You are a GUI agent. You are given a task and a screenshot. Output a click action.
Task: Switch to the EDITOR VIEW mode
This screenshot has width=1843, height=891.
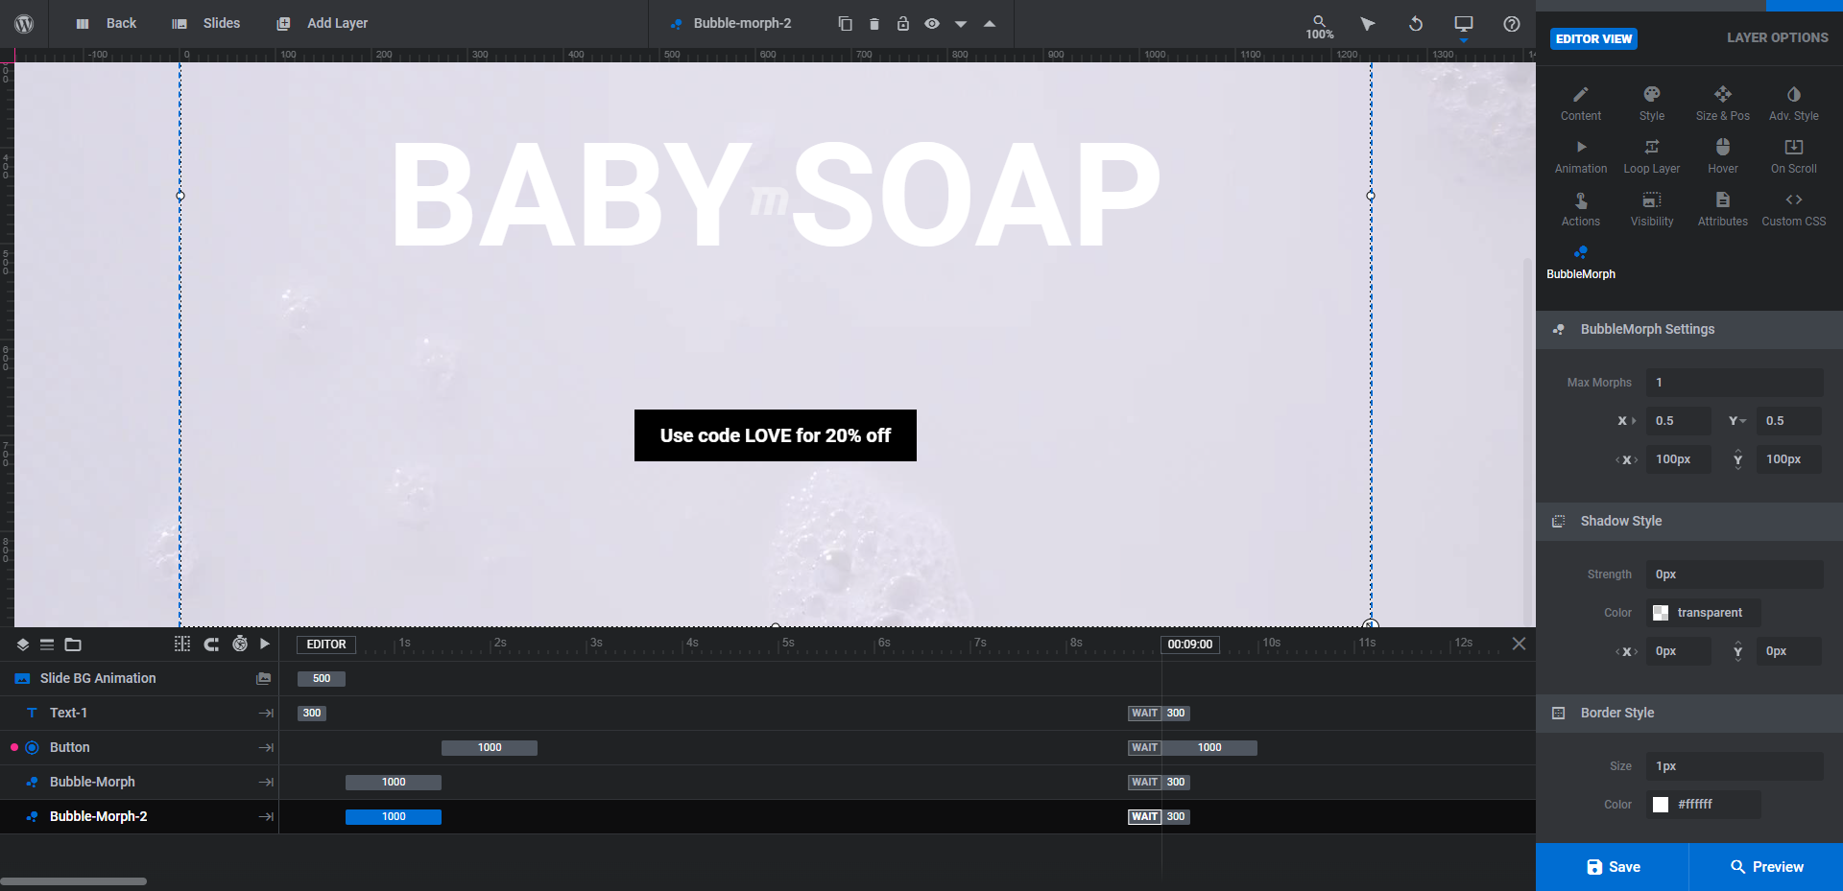coord(1593,38)
